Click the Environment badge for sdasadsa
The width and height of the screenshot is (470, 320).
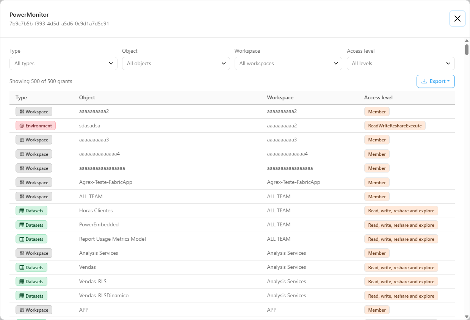[x=36, y=125]
